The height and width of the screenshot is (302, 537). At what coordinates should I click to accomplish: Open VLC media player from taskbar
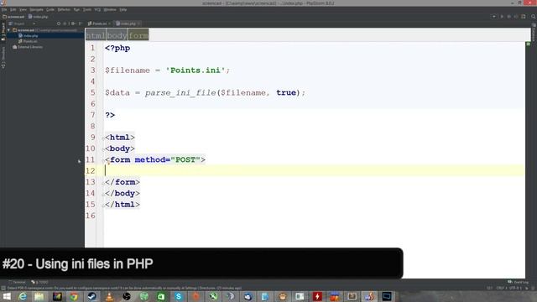tap(109, 296)
